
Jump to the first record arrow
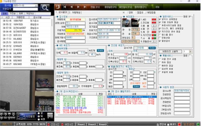(65, 7)
